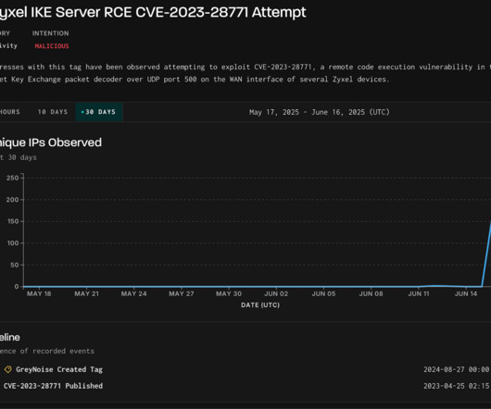Click the MAY 24 axis tick label
Viewport: 491px width, 409px height.
click(133, 294)
